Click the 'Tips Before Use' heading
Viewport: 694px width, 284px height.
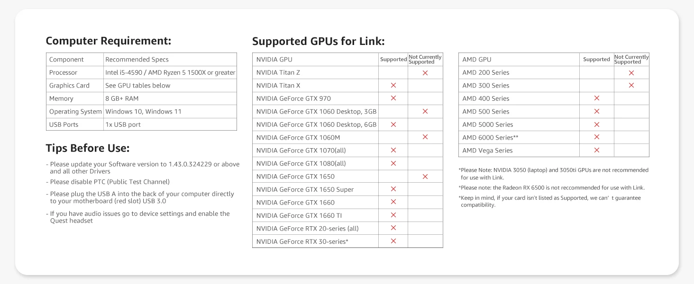(88, 148)
